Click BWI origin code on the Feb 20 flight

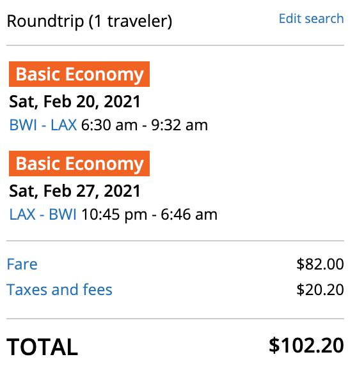coord(23,125)
